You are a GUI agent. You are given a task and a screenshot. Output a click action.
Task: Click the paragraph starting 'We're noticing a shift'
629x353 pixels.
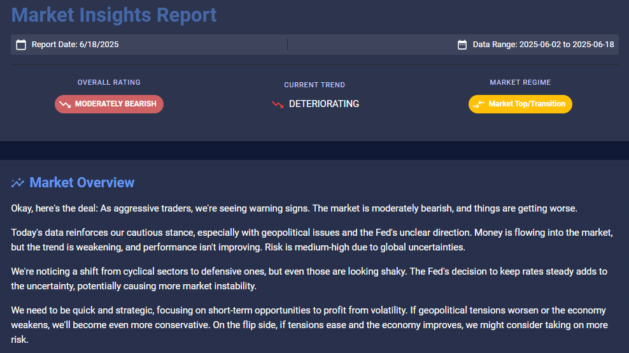309,278
